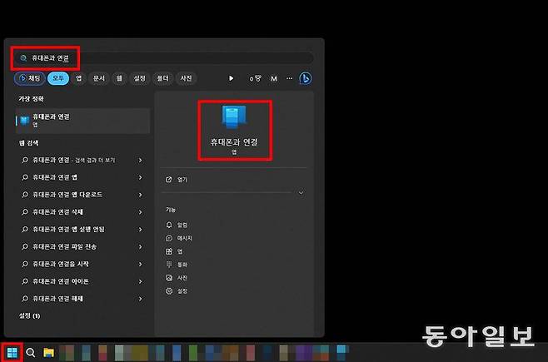Viewport: 548px width, 362px height.
Task: Select the 문서 filter tab
Action: tap(99, 78)
